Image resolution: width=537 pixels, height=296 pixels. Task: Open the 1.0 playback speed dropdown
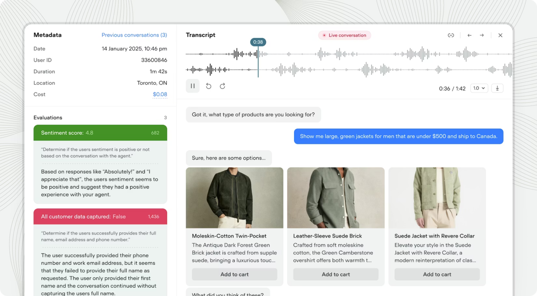479,88
